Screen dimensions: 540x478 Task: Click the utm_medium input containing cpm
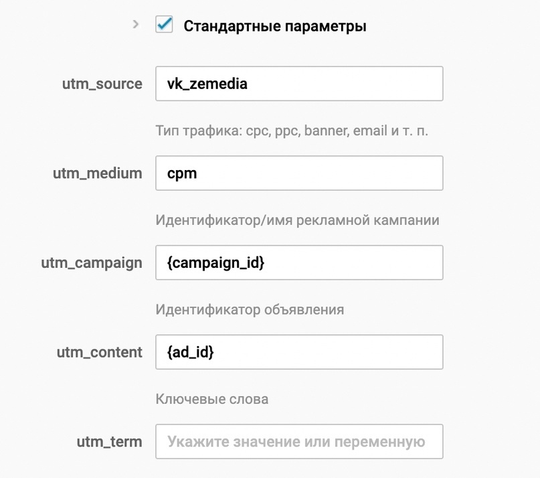point(299,173)
